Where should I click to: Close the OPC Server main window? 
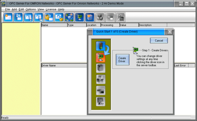(192, 4)
